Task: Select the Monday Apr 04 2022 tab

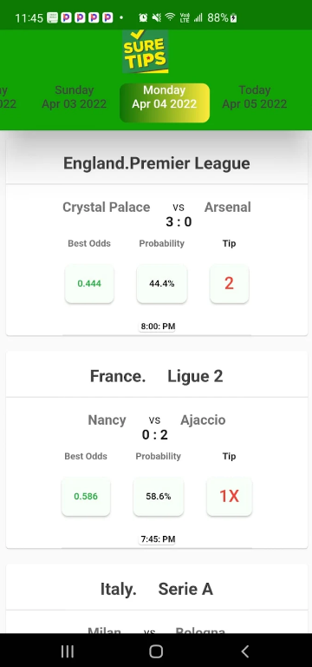Action: point(165,102)
